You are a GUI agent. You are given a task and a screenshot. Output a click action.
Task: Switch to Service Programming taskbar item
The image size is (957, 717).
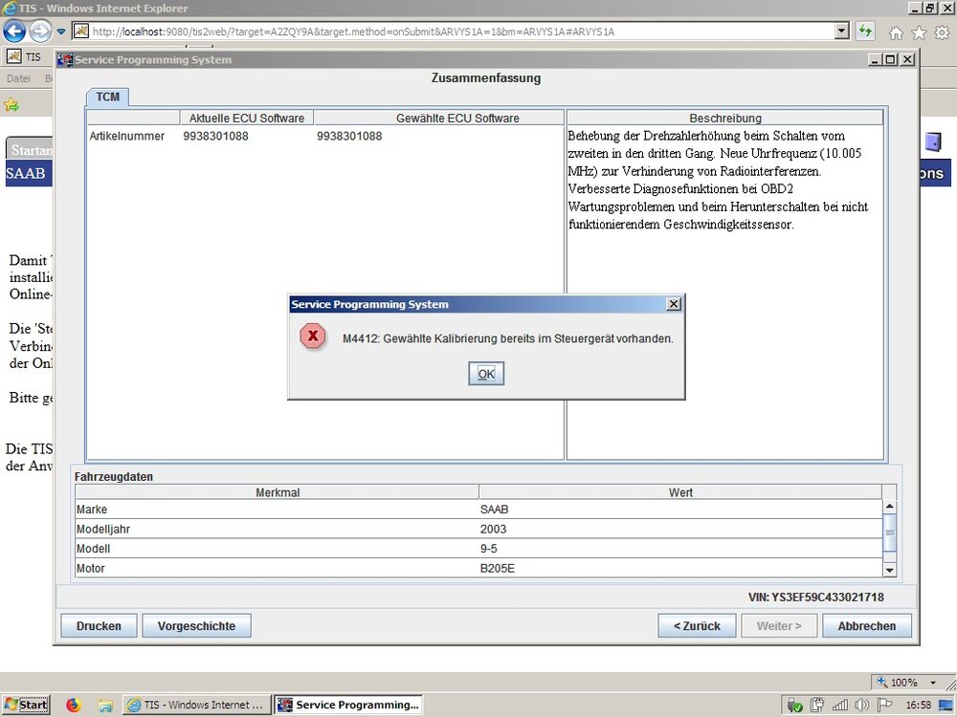[x=348, y=705]
